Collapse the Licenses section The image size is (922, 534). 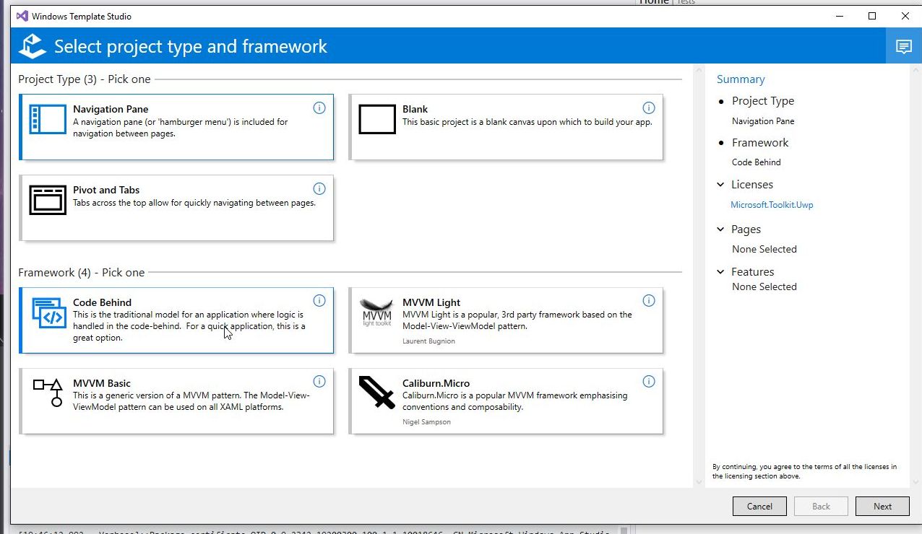click(x=720, y=185)
